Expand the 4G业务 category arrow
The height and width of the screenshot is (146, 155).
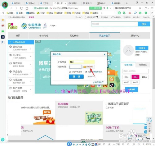pos(30,56)
